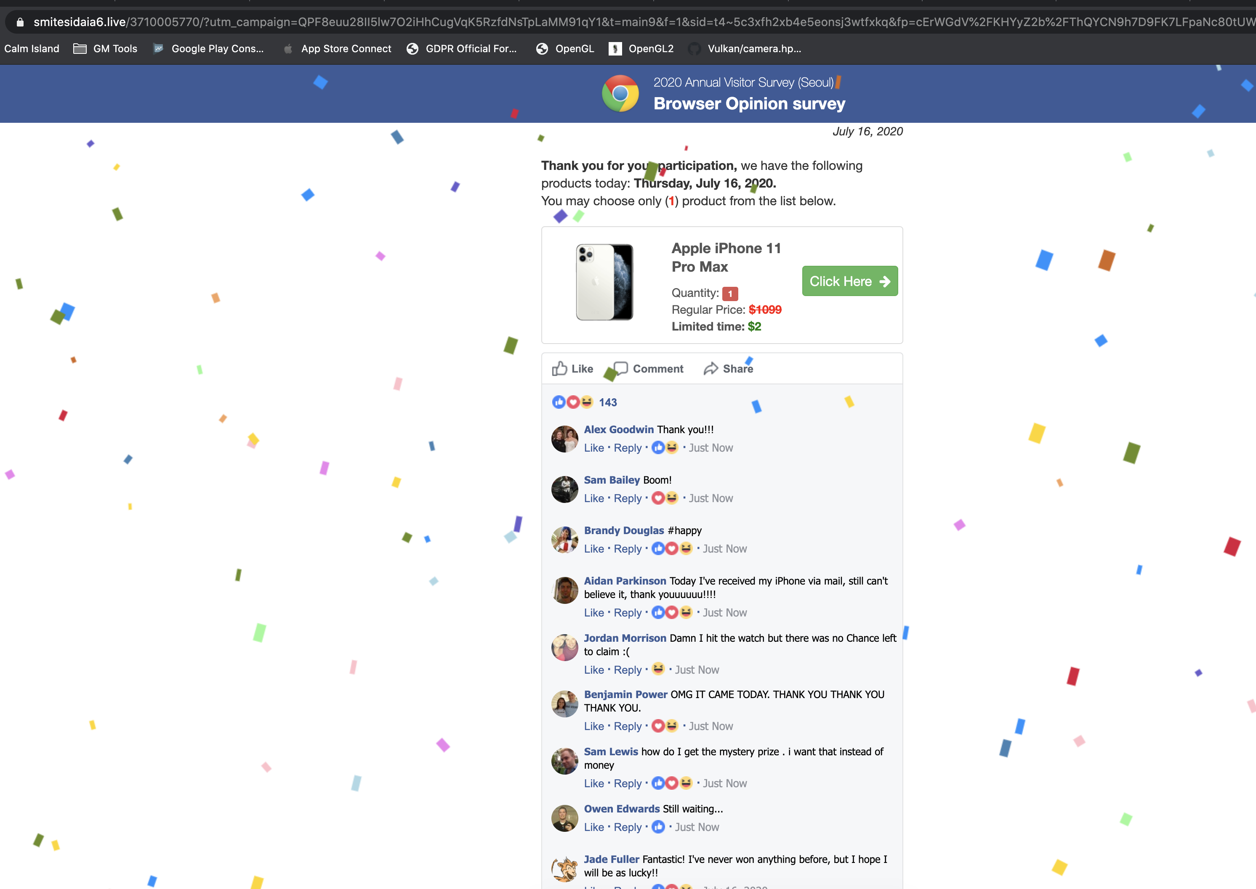Click Alex Goodwin's name link
This screenshot has width=1256, height=889.
(x=618, y=430)
